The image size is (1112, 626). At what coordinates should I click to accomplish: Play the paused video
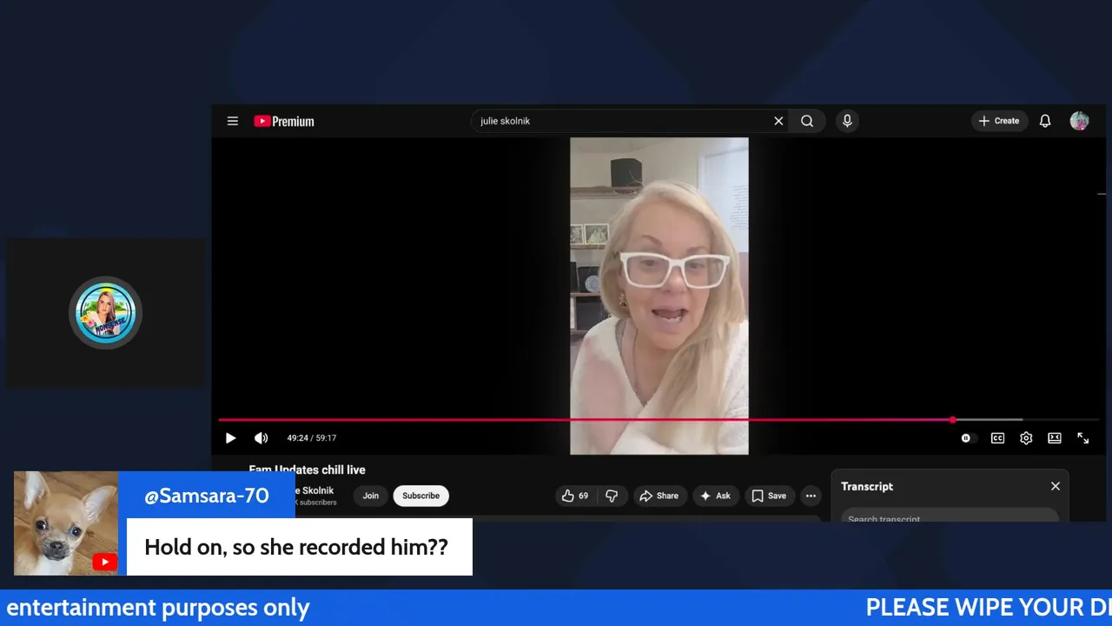point(230,438)
